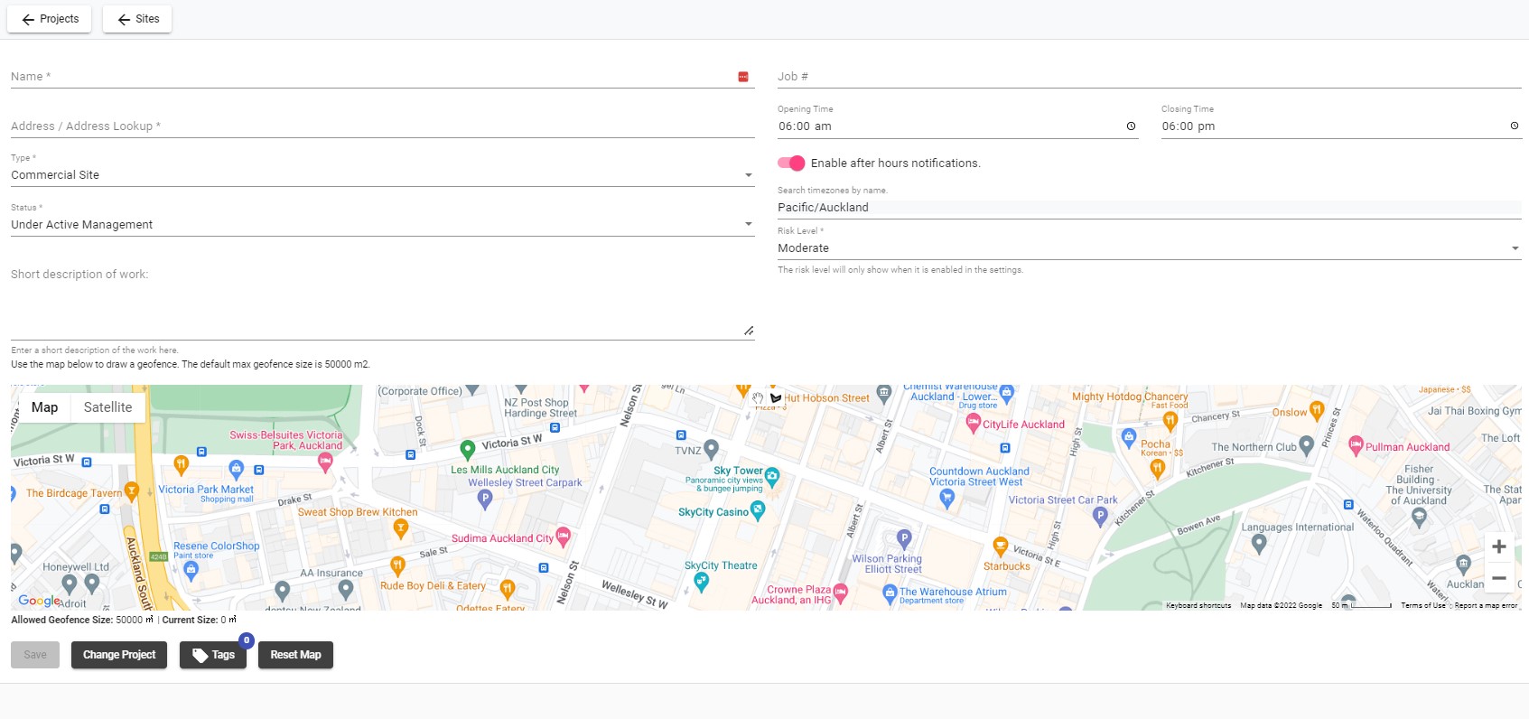
Task: Click the Reset Map button
Action: pos(295,655)
